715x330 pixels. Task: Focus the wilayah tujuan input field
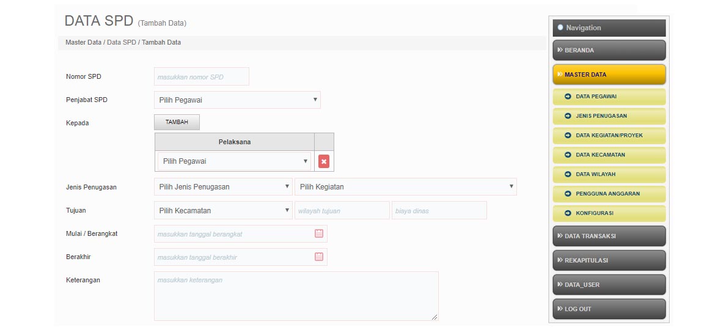coord(342,211)
